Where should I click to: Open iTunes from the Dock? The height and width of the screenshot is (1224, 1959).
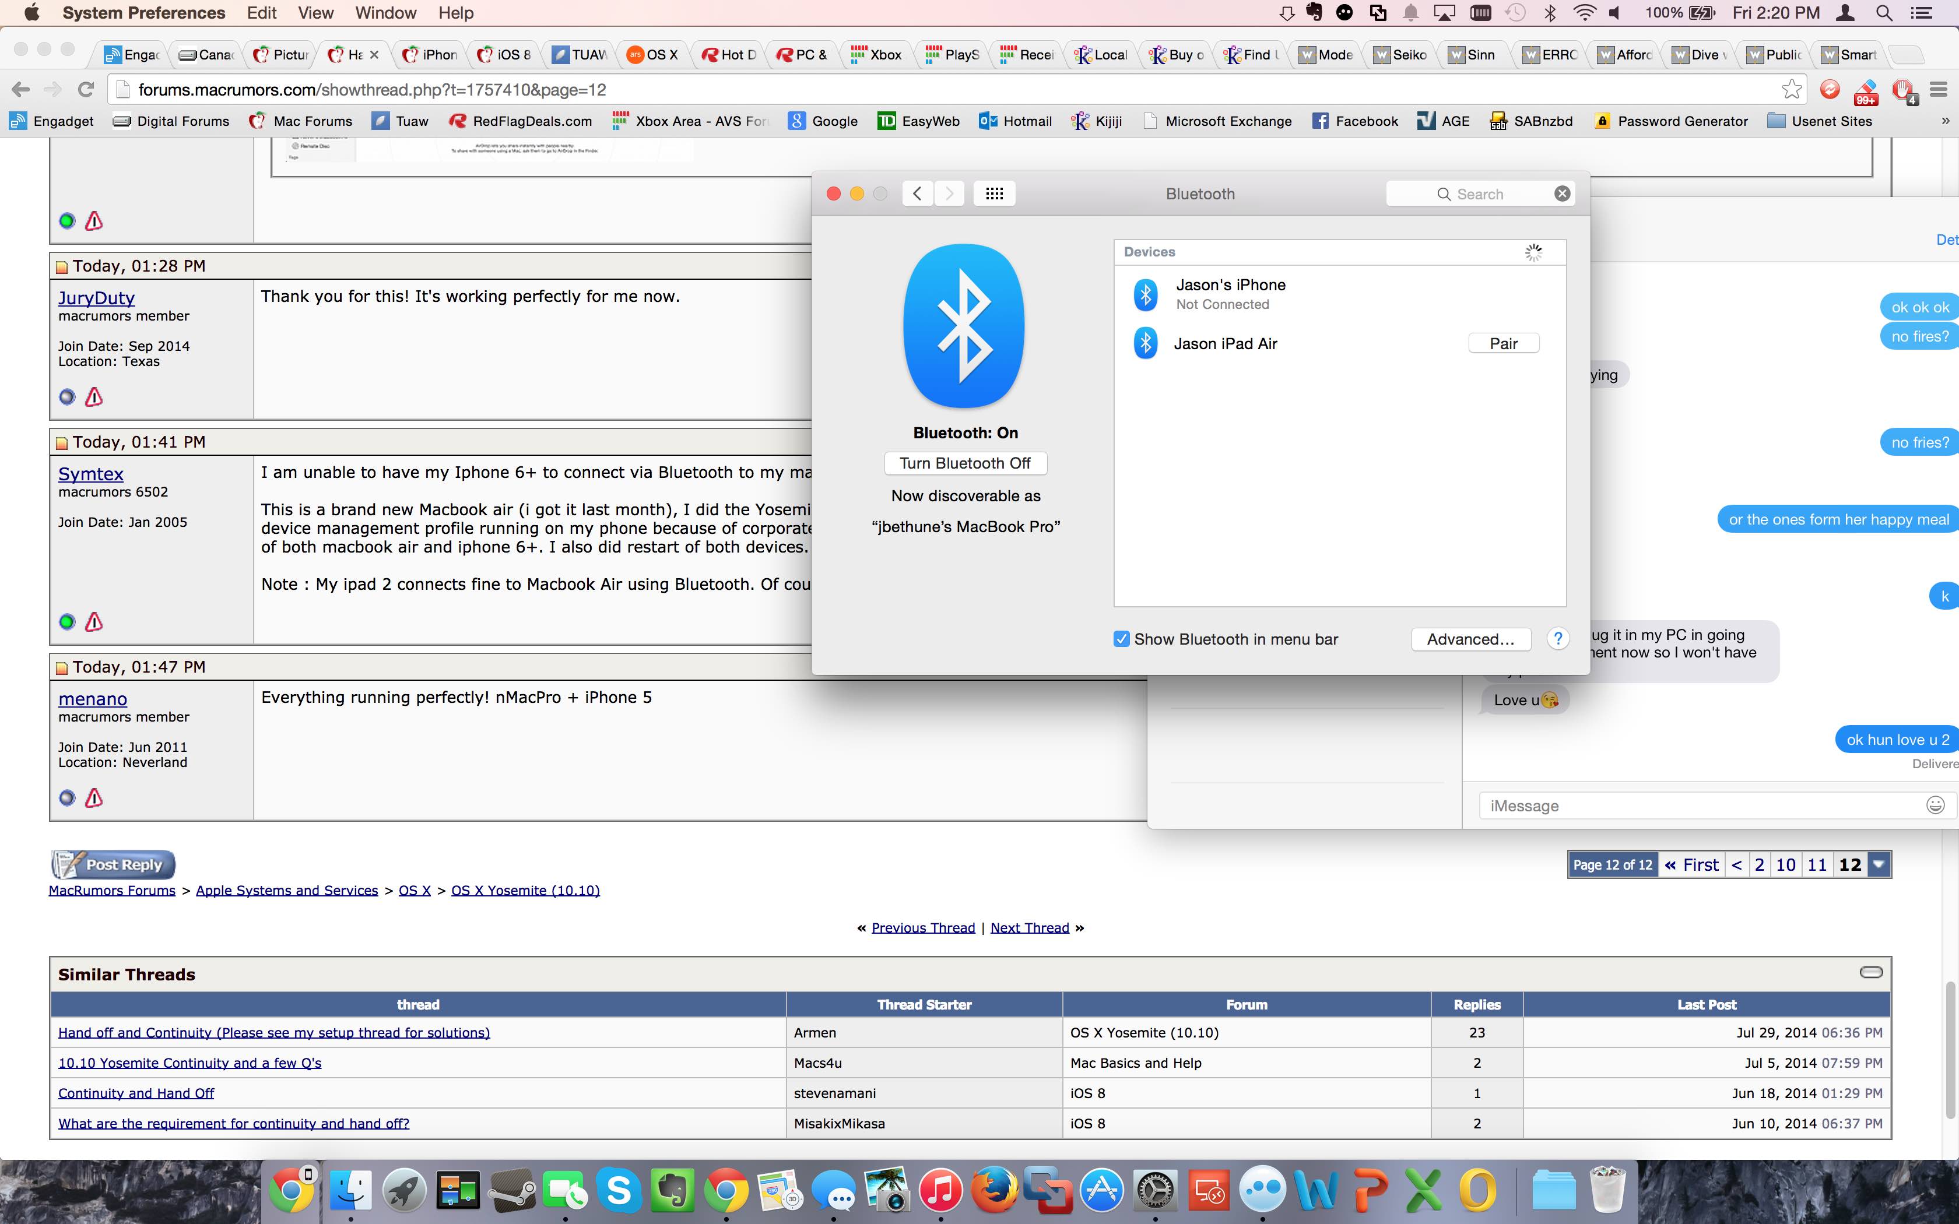940,1191
